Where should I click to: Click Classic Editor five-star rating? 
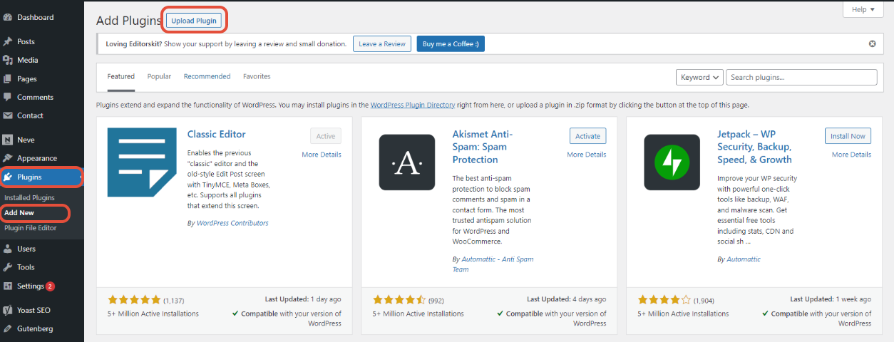tap(134, 300)
